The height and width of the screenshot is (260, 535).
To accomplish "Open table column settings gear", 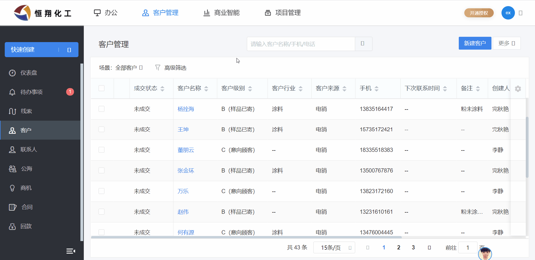I will [518, 89].
